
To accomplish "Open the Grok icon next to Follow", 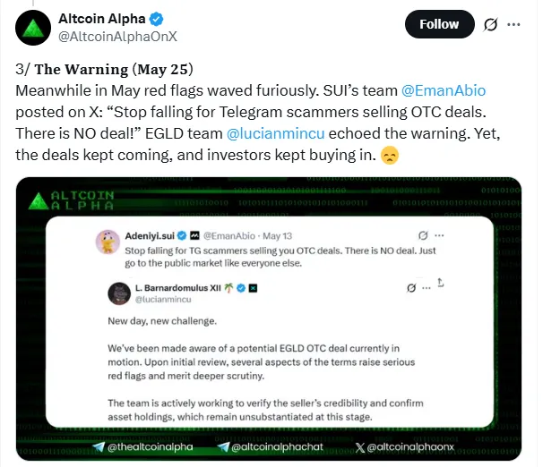I will pyautogui.click(x=491, y=25).
